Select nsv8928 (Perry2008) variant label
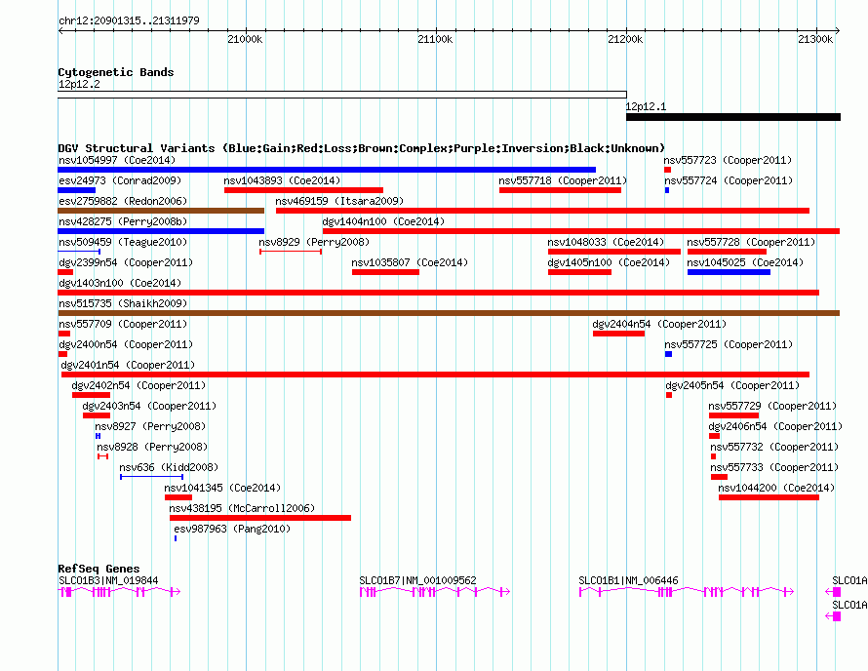Screen dimensions: 868x671 point(152,447)
